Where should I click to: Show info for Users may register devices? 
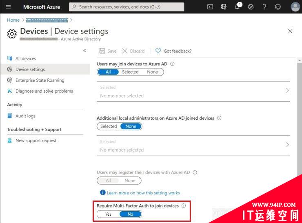(195, 172)
